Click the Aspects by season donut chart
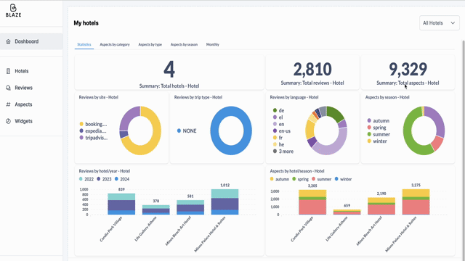 424,130
